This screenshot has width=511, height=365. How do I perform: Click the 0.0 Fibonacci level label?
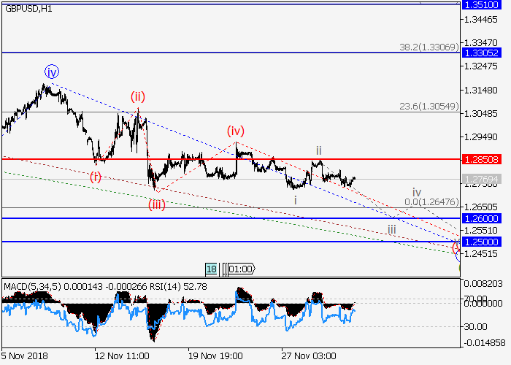(x=433, y=201)
